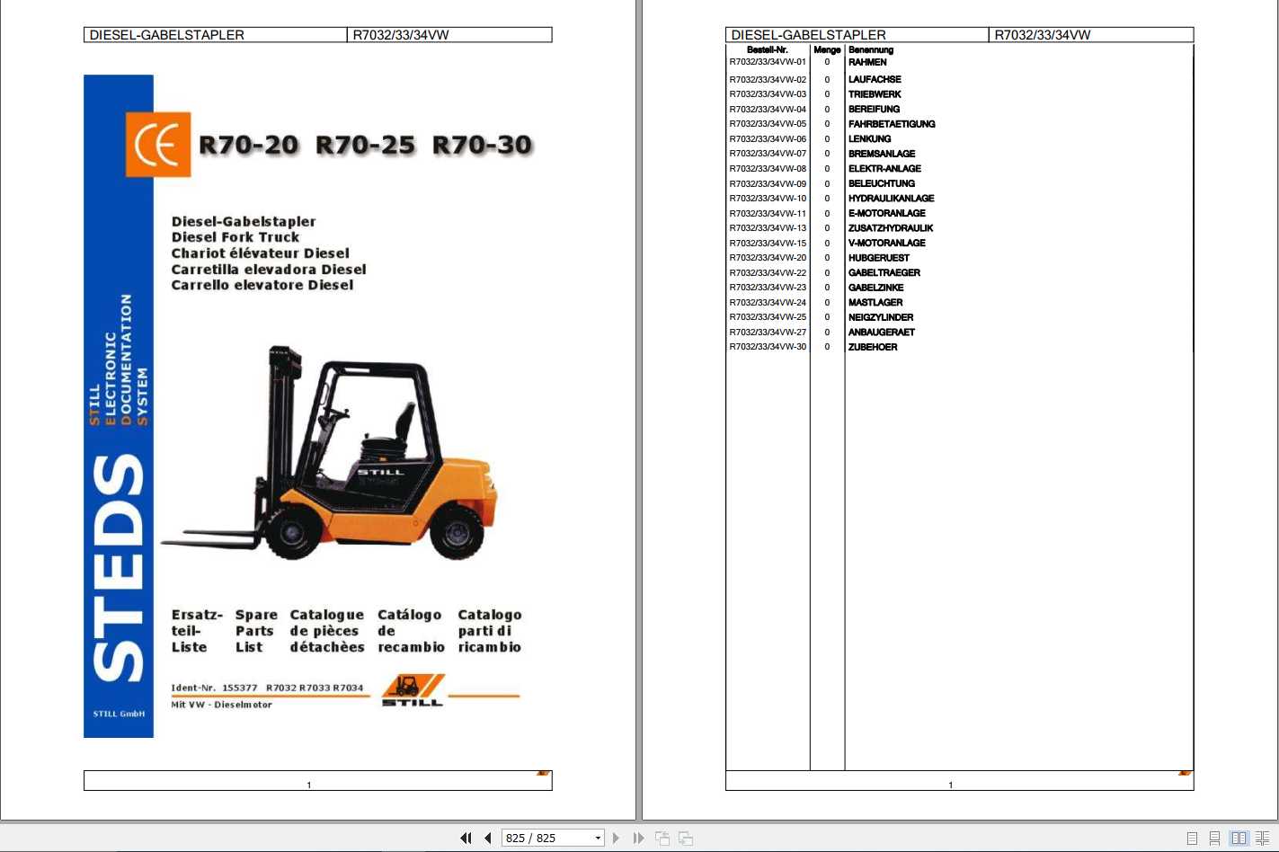Click the GABELTRAEGER entry
The width and height of the screenshot is (1279, 852).
tap(884, 273)
